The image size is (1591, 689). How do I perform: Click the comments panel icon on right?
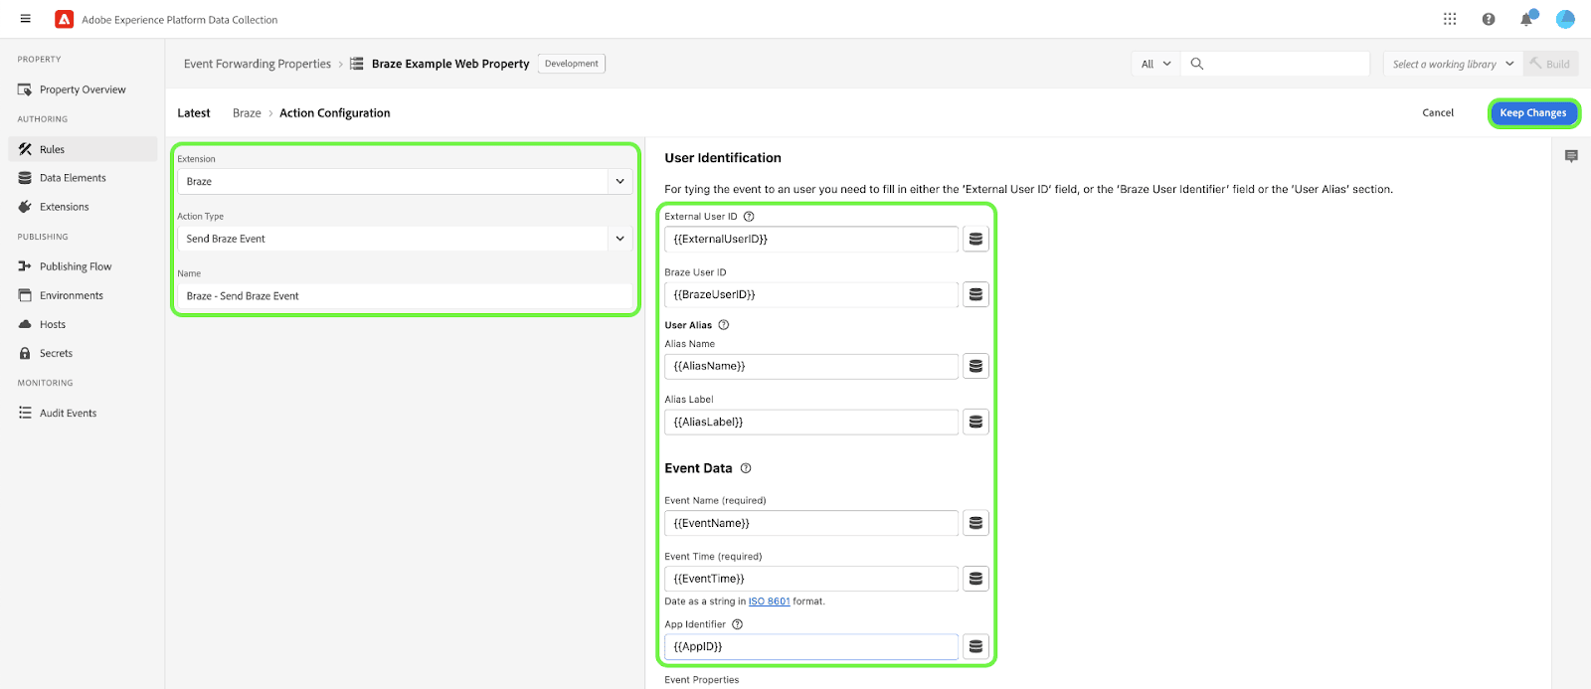coord(1571,156)
